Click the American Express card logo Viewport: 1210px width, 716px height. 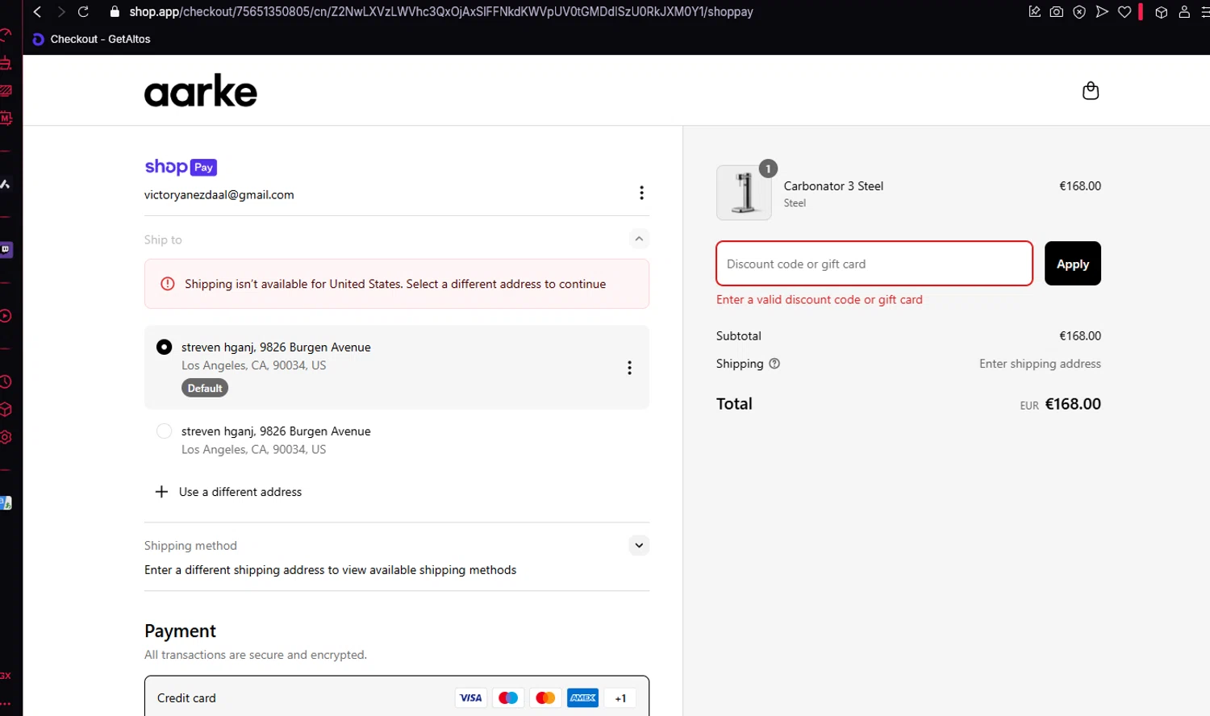tap(583, 698)
